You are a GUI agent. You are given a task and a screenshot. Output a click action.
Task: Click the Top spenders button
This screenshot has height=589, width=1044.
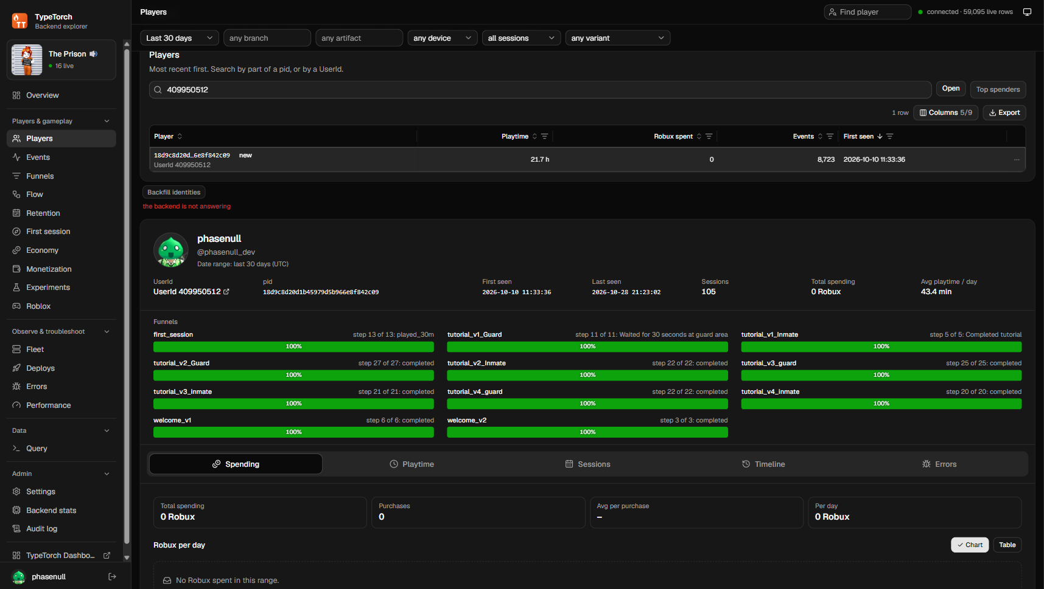point(998,89)
